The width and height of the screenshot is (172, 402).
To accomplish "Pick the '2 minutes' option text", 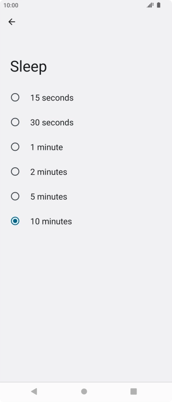I will coord(49,172).
